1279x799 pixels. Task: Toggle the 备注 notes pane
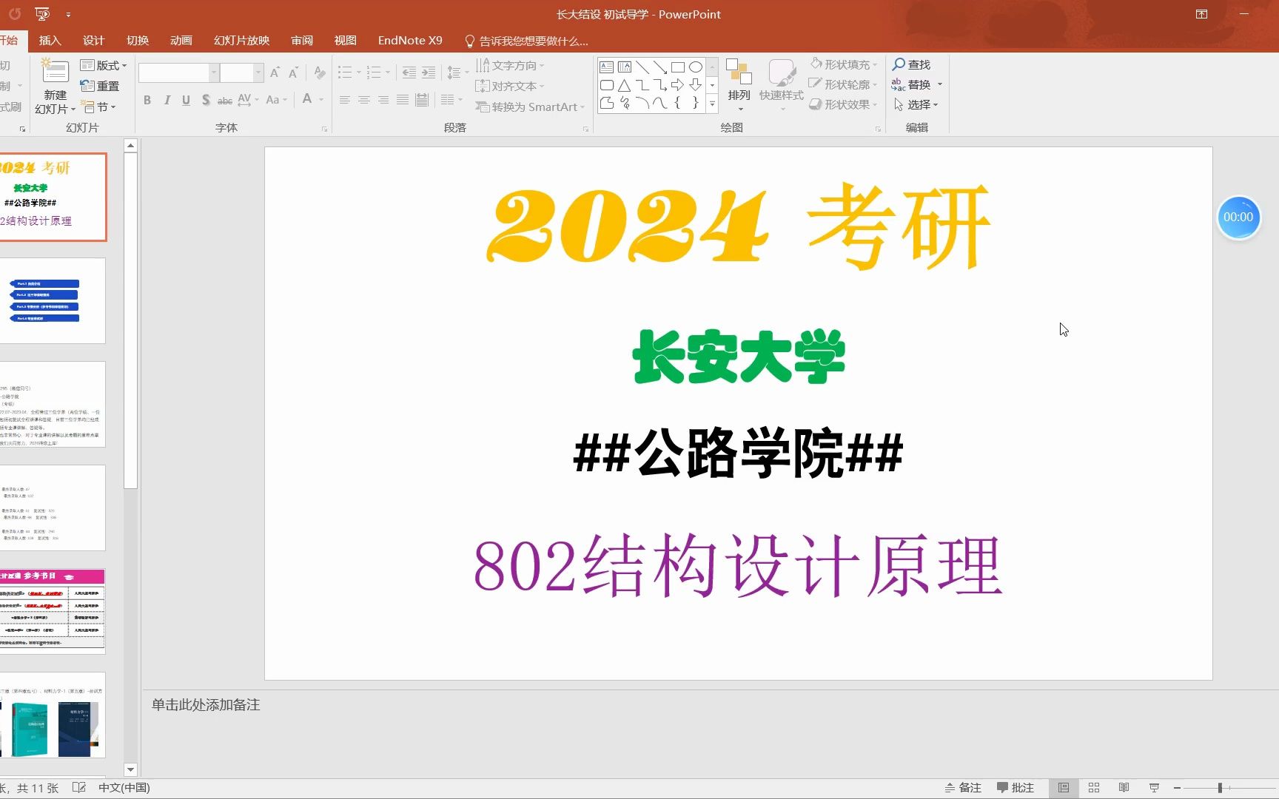[x=962, y=787]
